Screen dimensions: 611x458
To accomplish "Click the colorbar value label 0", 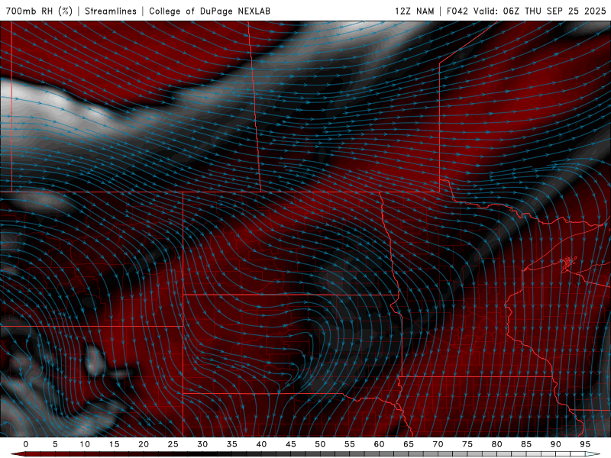I will 26,444.
